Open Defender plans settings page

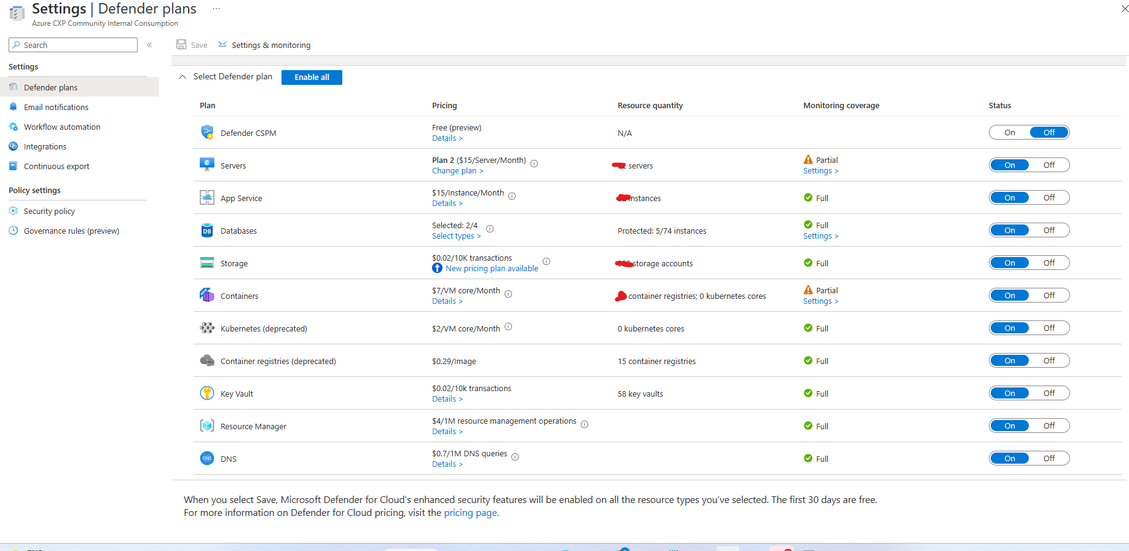point(80,87)
